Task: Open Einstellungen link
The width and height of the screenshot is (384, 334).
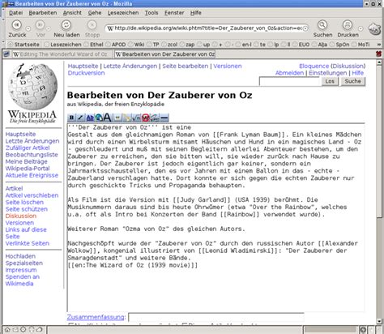Action: coord(327,73)
